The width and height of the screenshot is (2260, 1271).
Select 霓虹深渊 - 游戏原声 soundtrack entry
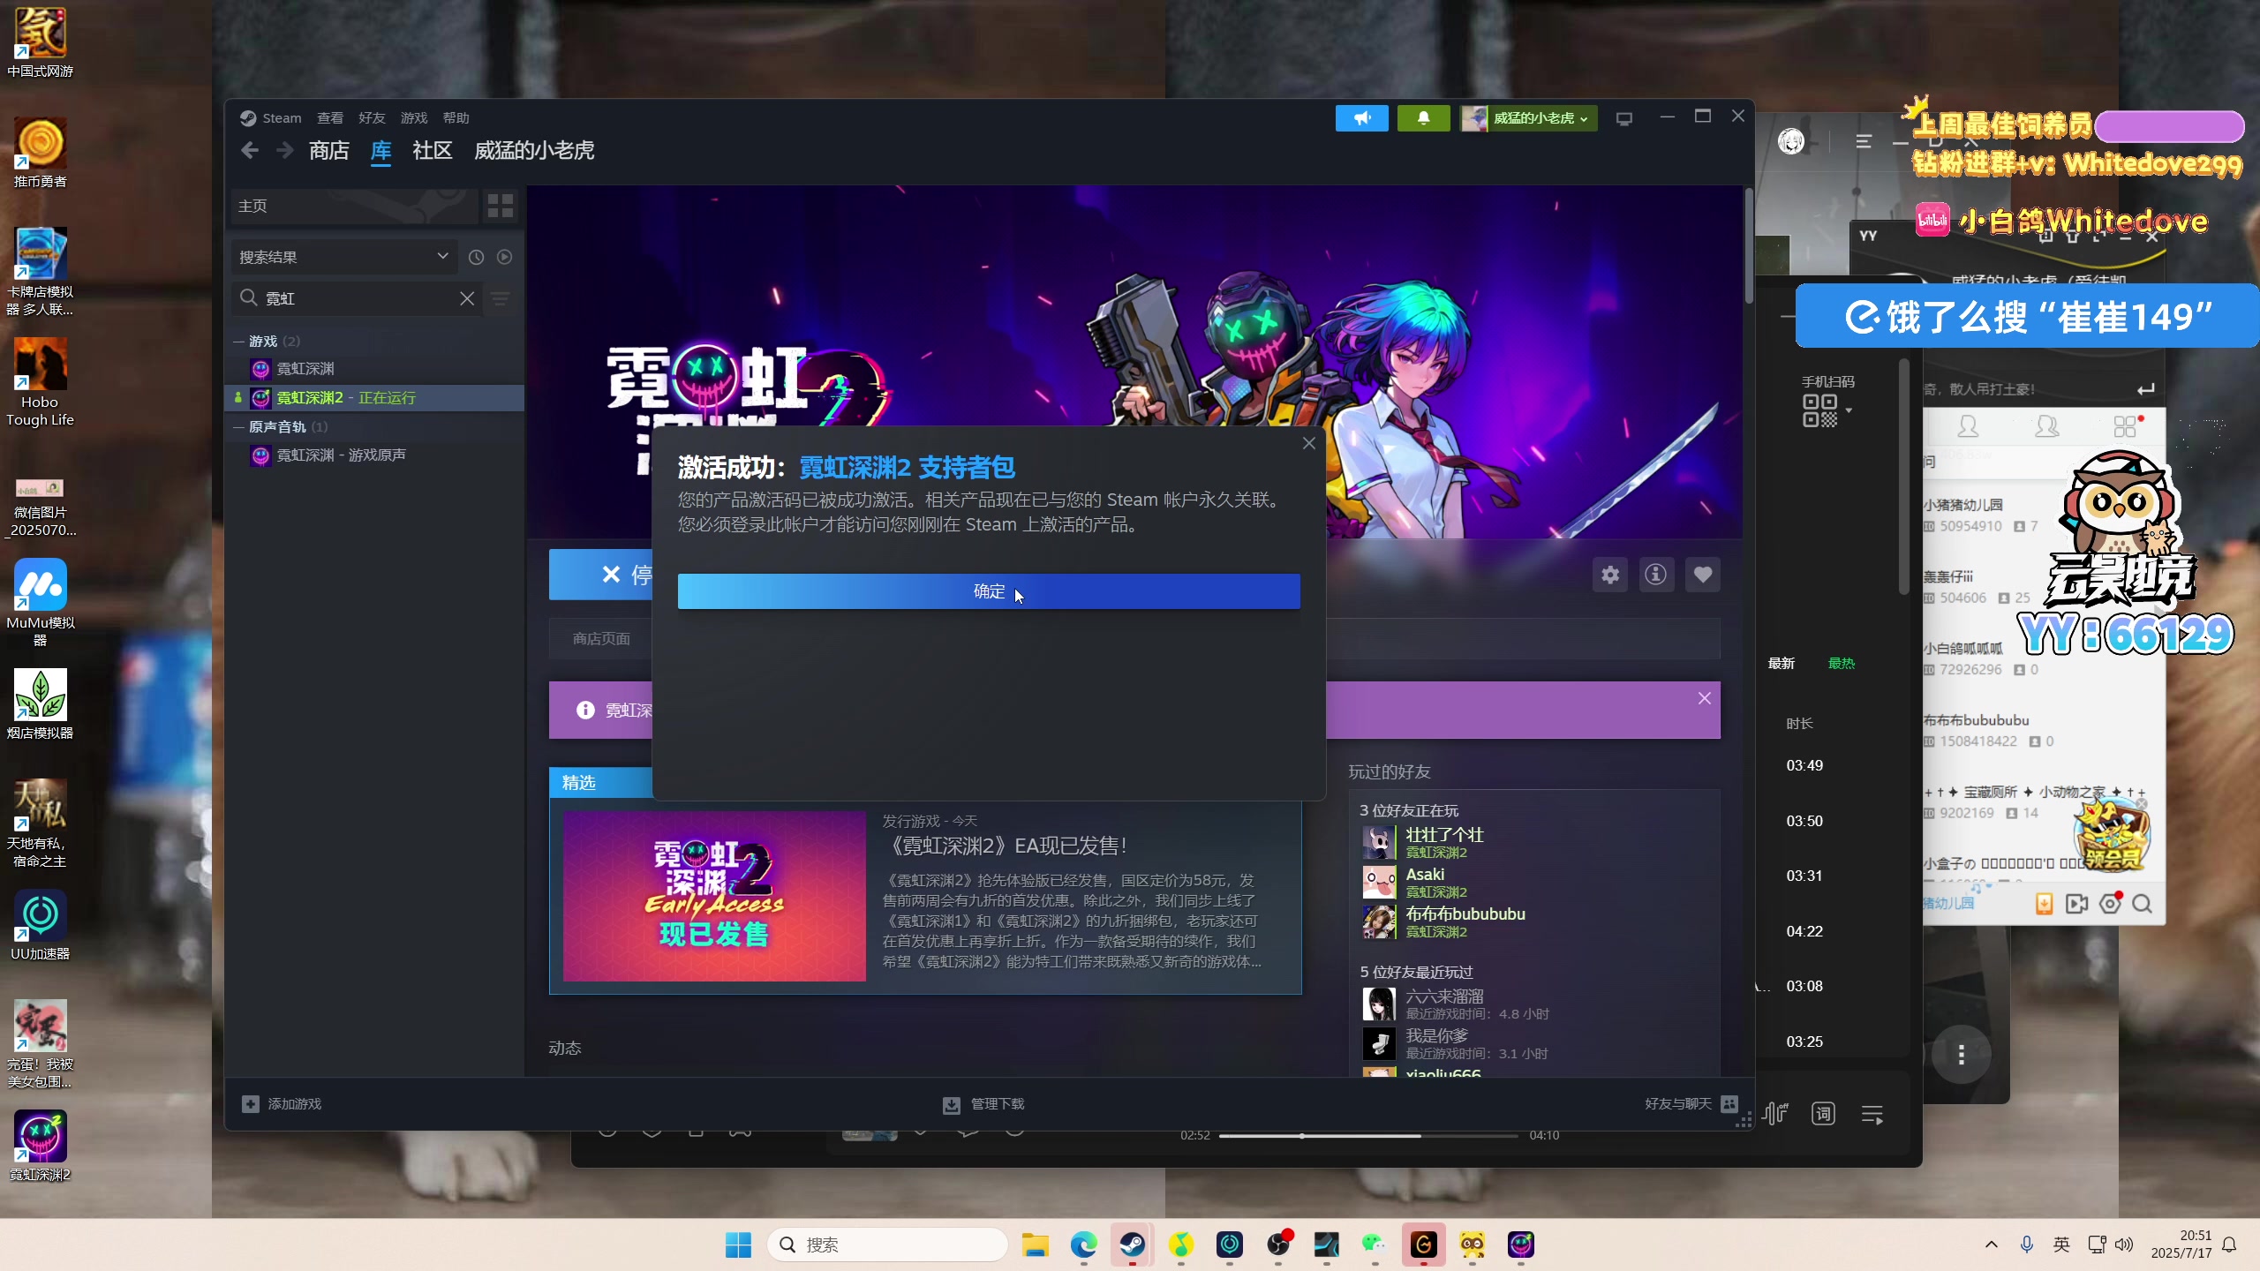pyautogui.click(x=341, y=455)
